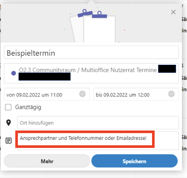Close the event popover with the X
This screenshot has height=178, width=187.
(173, 12)
